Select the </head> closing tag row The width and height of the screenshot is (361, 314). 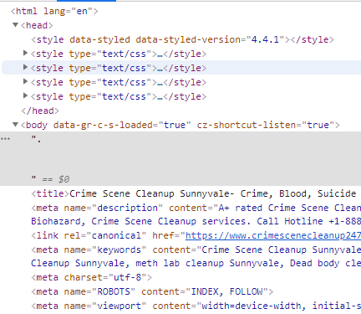[40, 111]
